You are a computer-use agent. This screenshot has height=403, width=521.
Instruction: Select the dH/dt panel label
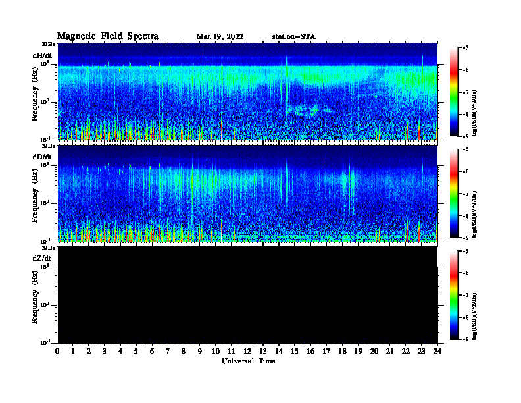pos(42,55)
